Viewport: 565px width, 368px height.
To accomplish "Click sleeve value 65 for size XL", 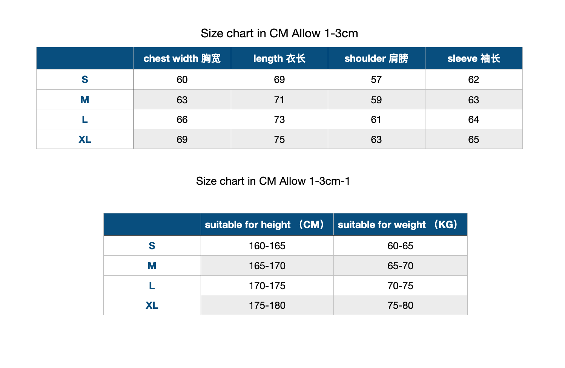I will (473, 140).
